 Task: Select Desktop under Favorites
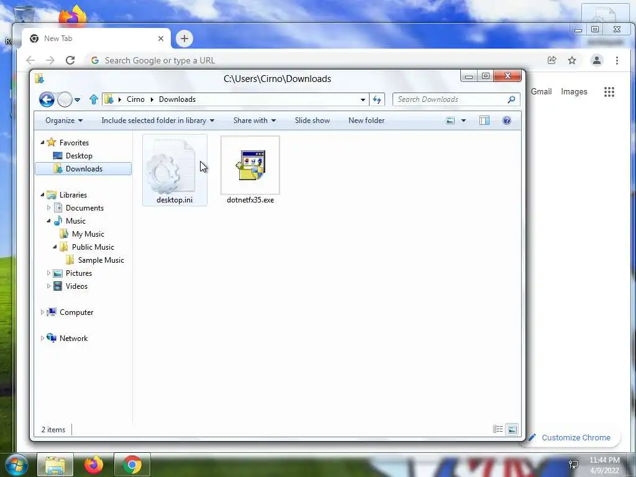[79, 156]
